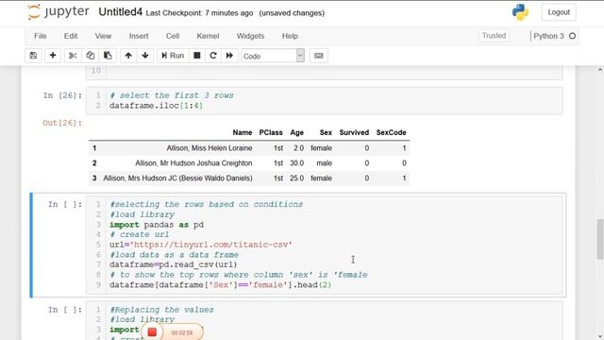Stop the screen recording red button
The width and height of the screenshot is (604, 340).
[152, 332]
